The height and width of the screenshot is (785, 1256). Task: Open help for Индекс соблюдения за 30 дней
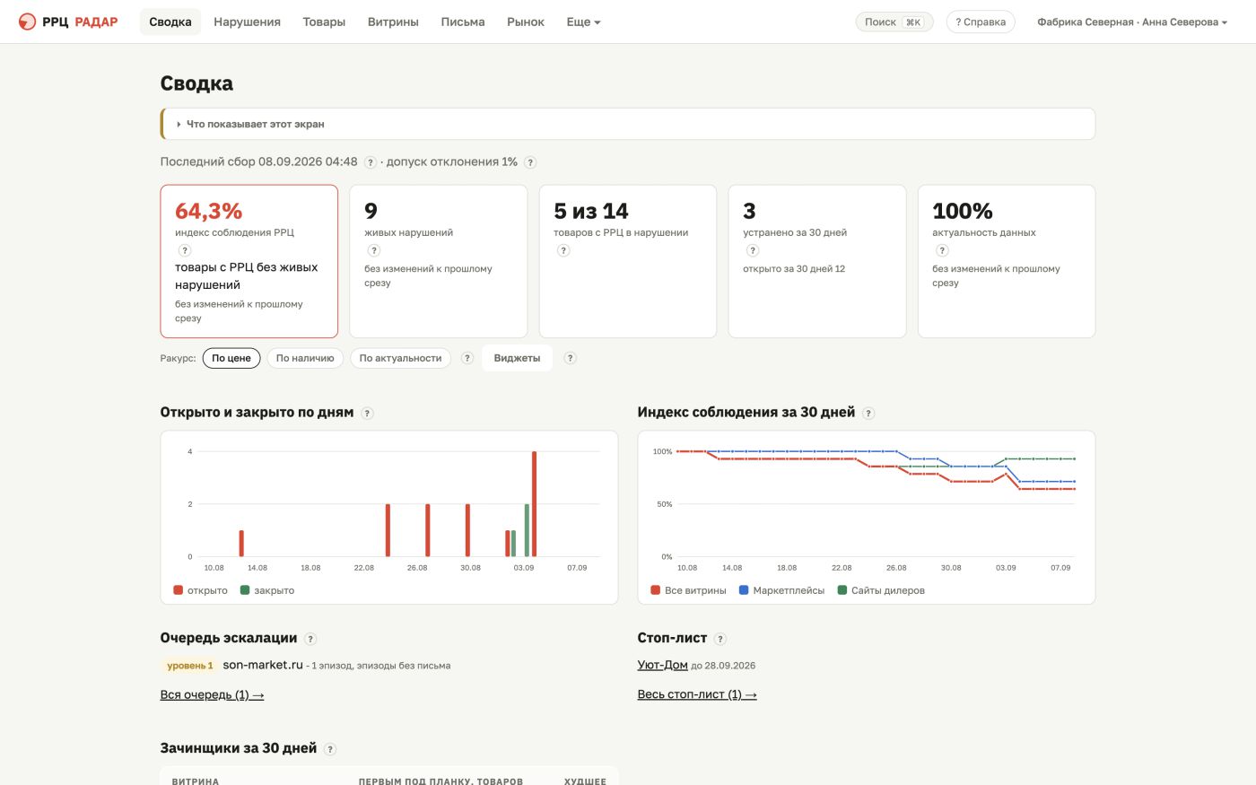point(868,414)
